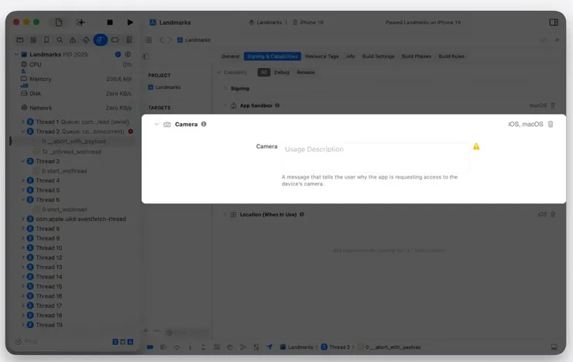Screen dimensions: 573x362
Task: Open the Breakpoint navigator icon
Action: tap(115, 39)
